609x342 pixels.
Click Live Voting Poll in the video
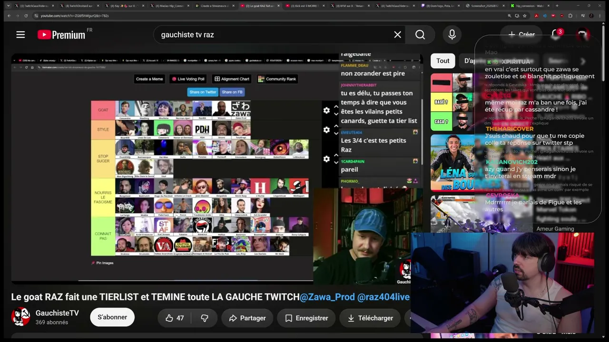tap(188, 79)
